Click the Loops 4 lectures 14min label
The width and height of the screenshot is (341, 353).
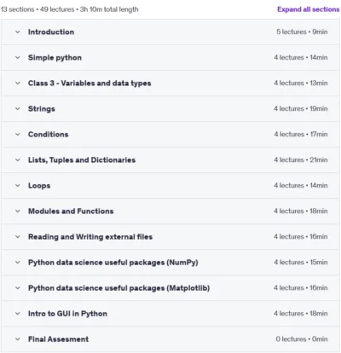pos(301,185)
